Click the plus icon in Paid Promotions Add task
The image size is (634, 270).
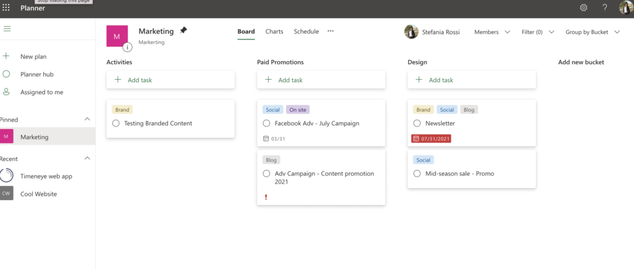pyautogui.click(x=268, y=80)
